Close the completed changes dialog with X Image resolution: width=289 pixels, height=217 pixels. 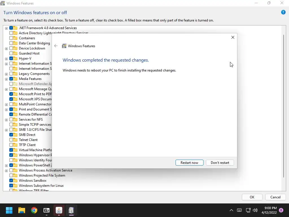(233, 37)
